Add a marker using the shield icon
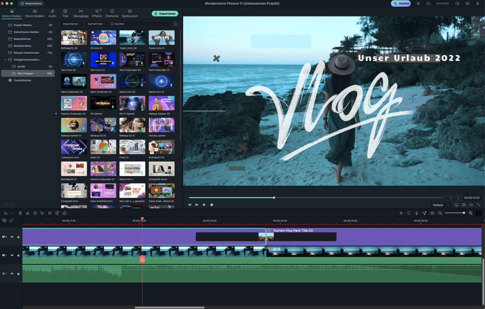The image size is (485, 309). click(x=409, y=213)
